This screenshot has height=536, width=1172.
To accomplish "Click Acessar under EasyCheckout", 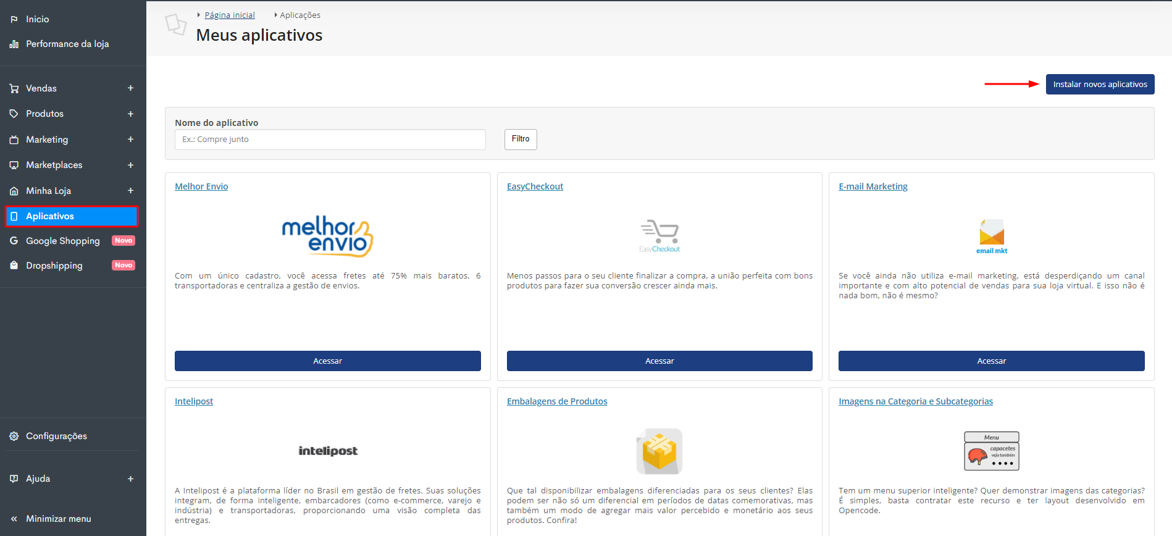I will 659,361.
